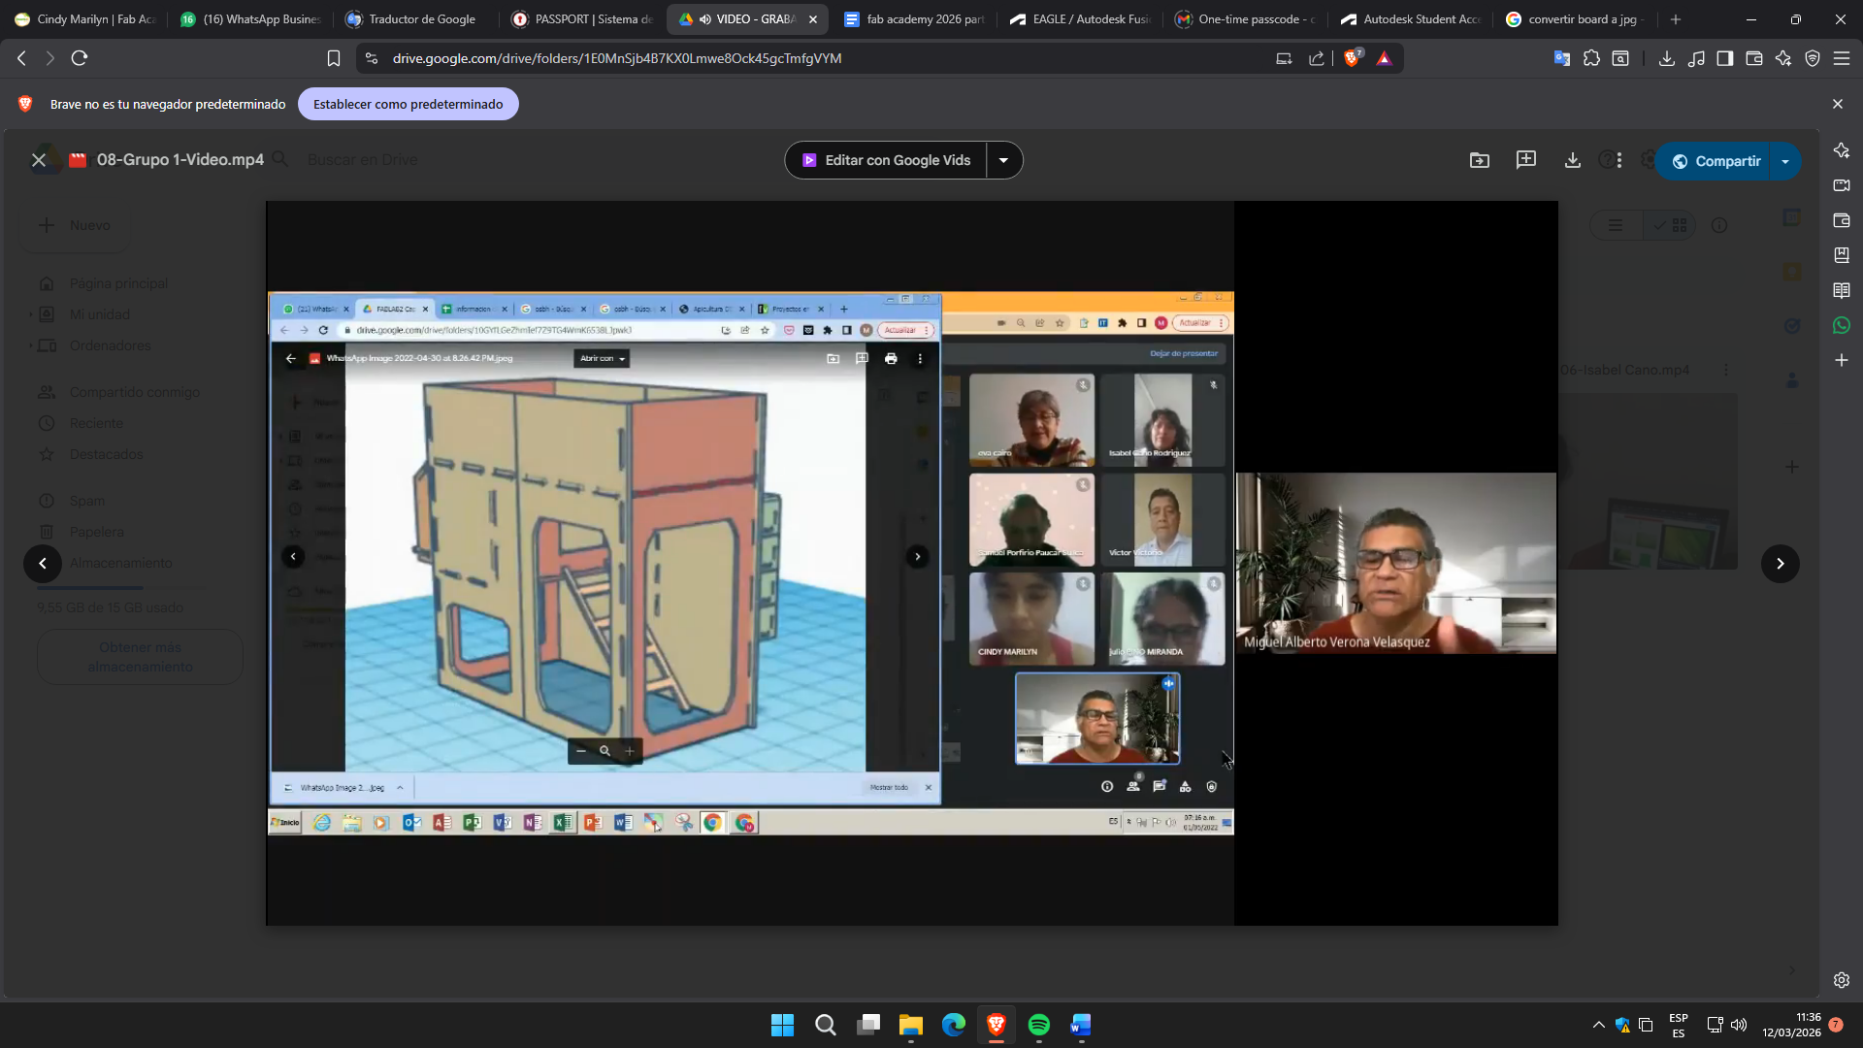Expand the Compartir options arrow
Screen dimensions: 1863x1048
pos(1785,161)
